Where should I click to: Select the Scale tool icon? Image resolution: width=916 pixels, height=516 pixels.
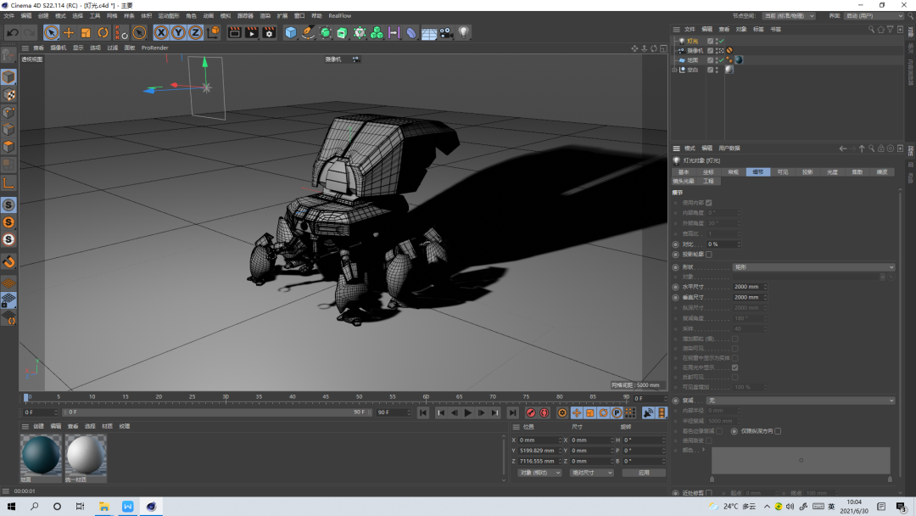[86, 33]
